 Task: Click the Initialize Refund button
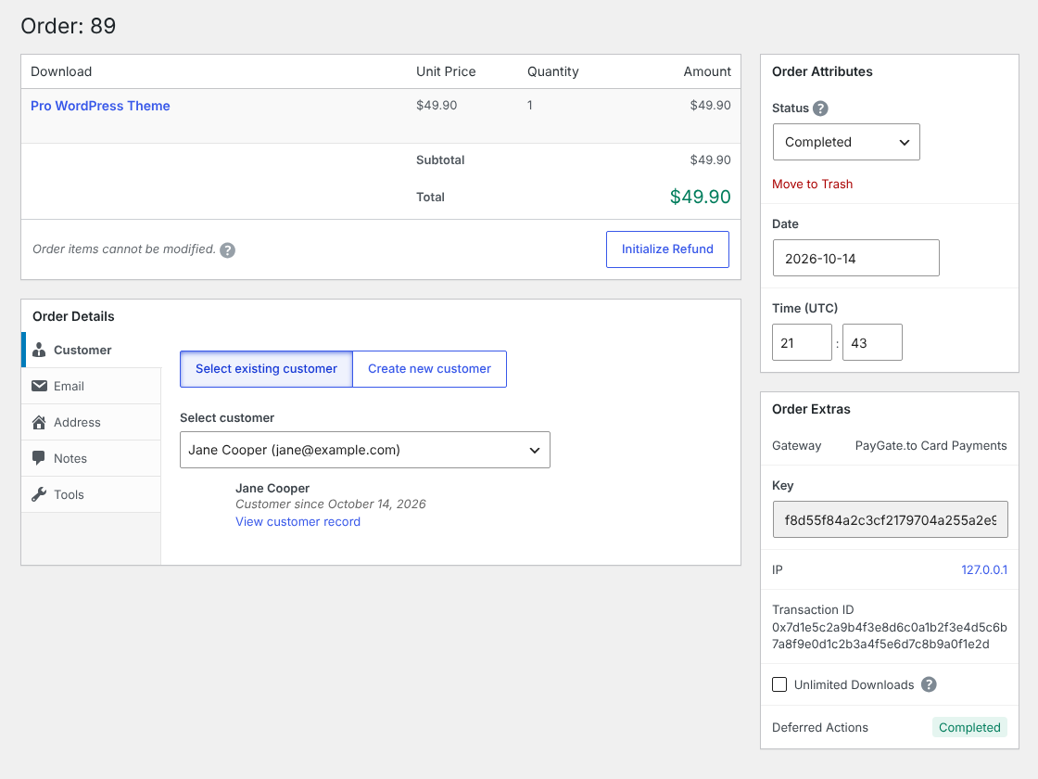pos(667,249)
